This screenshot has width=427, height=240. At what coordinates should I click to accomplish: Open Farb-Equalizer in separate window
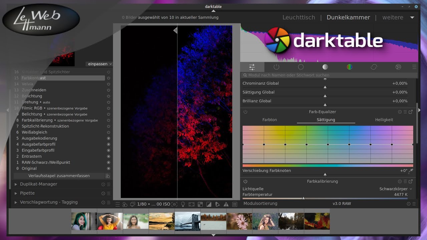pos(411,112)
